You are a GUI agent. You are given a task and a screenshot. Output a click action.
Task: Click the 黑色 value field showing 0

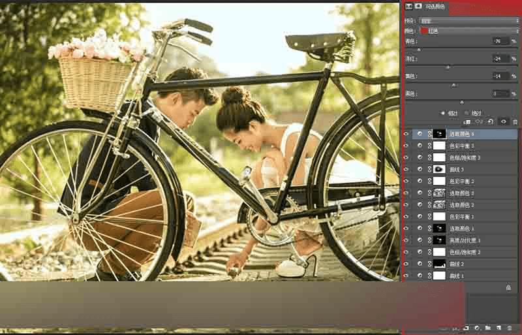pyautogui.click(x=500, y=93)
